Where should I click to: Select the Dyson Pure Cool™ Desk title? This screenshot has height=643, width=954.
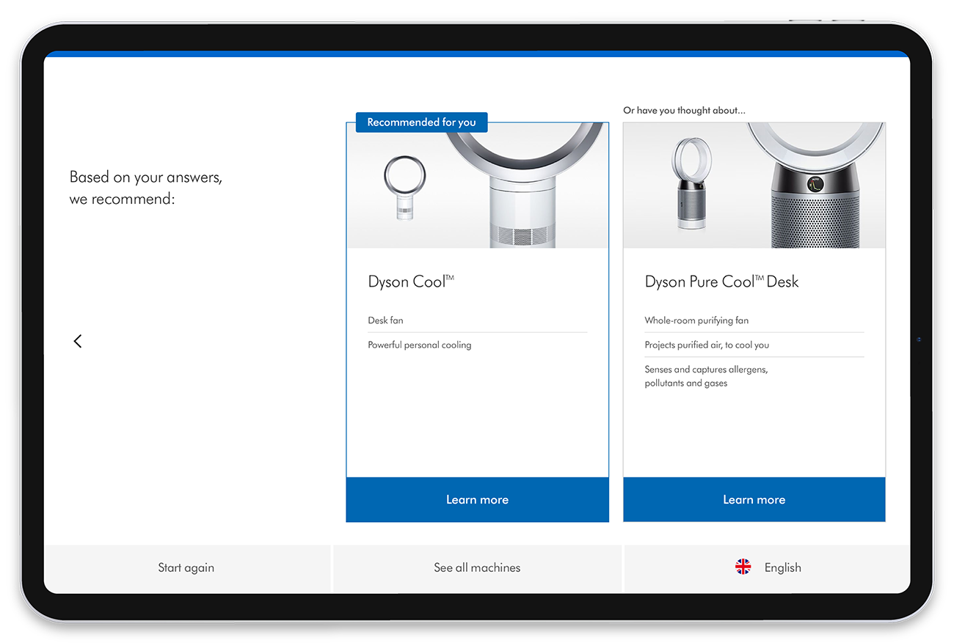[721, 282]
